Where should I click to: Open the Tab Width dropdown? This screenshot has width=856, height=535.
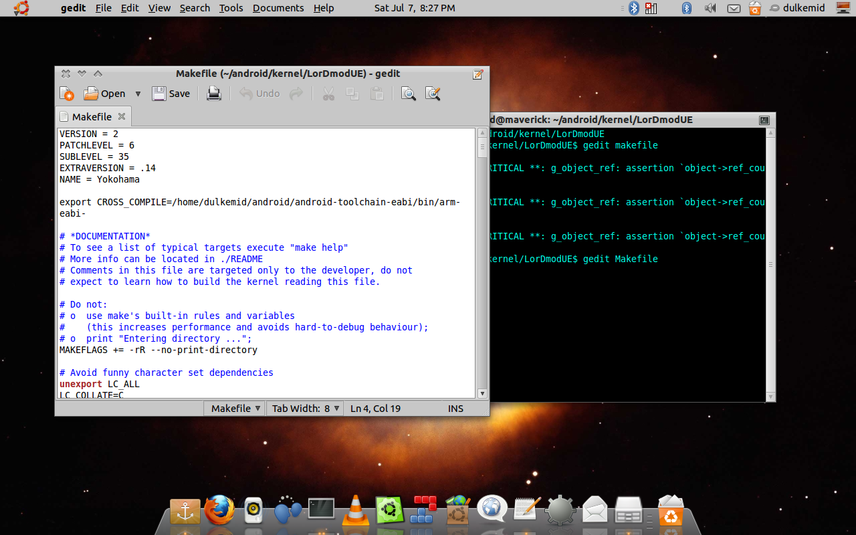[306, 409]
